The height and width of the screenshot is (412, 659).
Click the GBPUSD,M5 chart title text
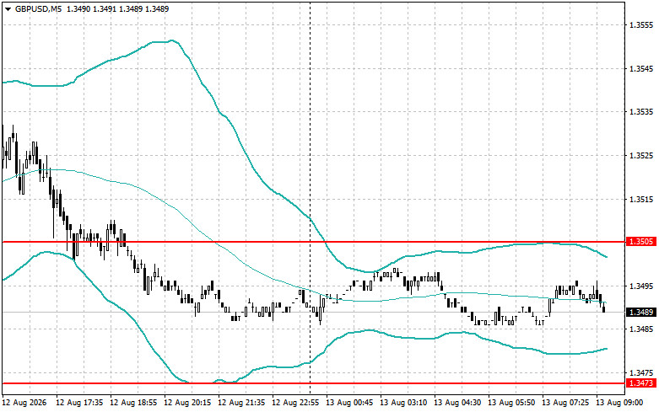[36, 8]
